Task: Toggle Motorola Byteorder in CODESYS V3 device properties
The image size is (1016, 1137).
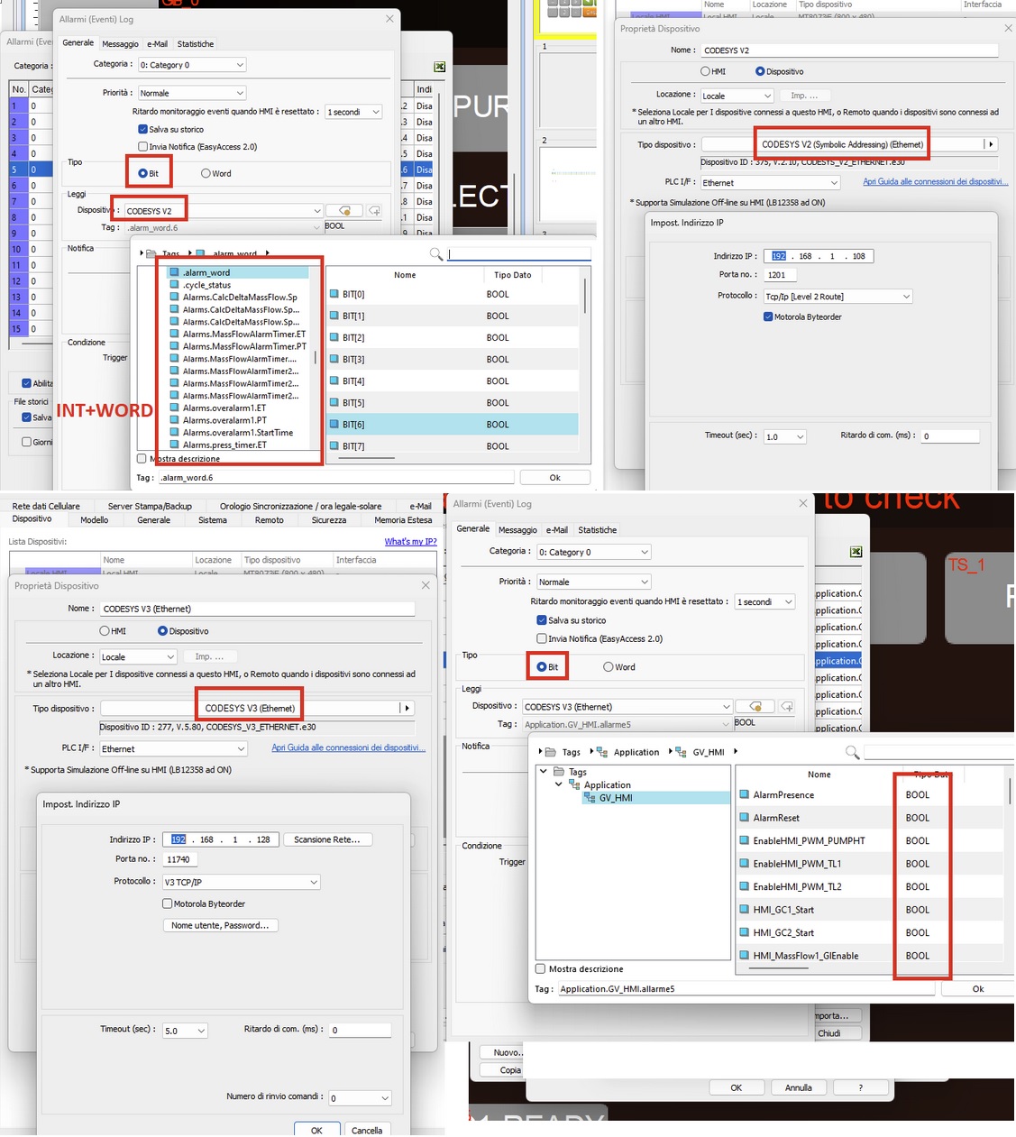Action: 168,903
